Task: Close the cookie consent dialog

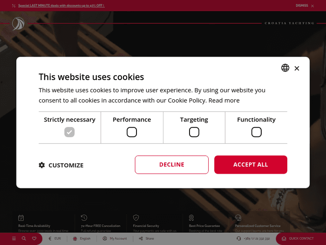Action: pyautogui.click(x=297, y=68)
